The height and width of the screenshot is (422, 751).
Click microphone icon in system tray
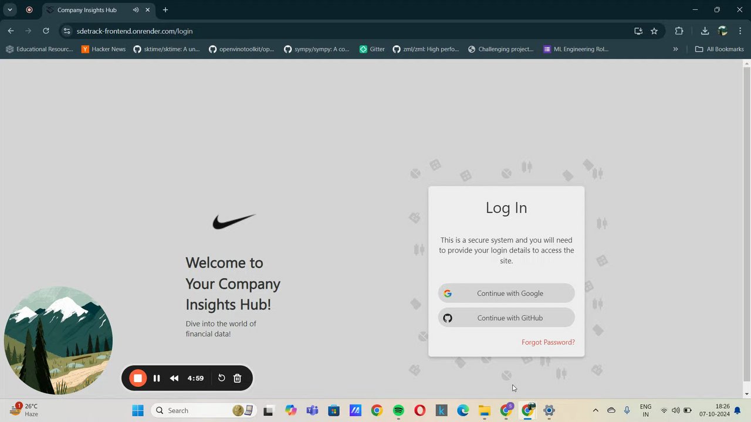(x=627, y=410)
